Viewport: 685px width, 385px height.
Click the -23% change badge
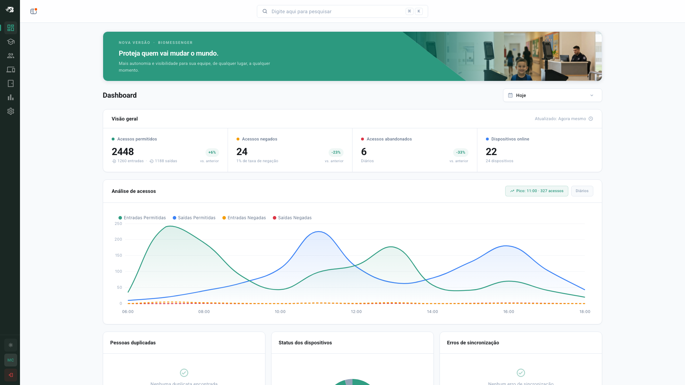(336, 152)
